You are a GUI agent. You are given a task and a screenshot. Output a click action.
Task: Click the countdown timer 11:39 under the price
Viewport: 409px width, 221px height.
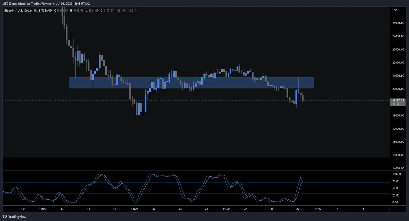(396, 103)
